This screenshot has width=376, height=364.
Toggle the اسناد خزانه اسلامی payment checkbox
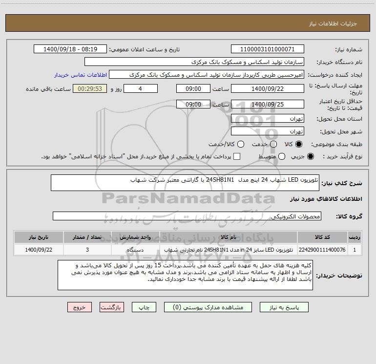pos(237,156)
